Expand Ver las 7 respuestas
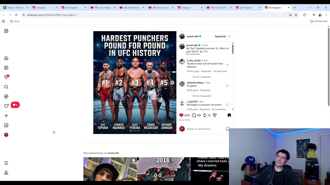330x185 pixels. point(202,77)
